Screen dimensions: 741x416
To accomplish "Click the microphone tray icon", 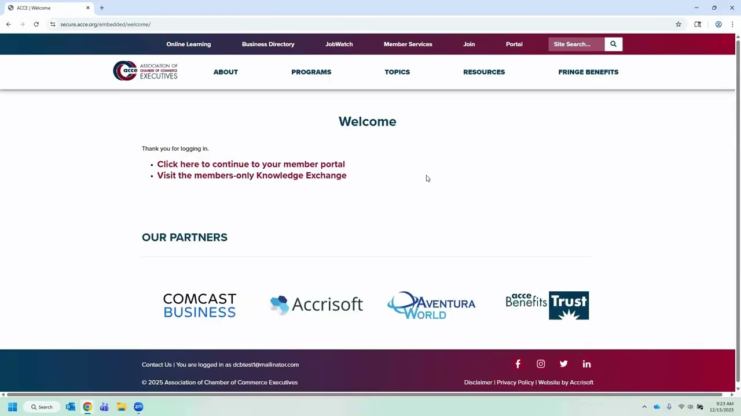I will [669, 407].
